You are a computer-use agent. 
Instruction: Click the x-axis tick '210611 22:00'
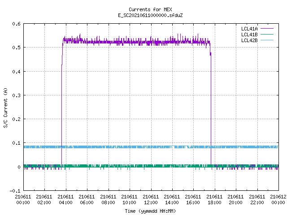click(x=257, y=200)
